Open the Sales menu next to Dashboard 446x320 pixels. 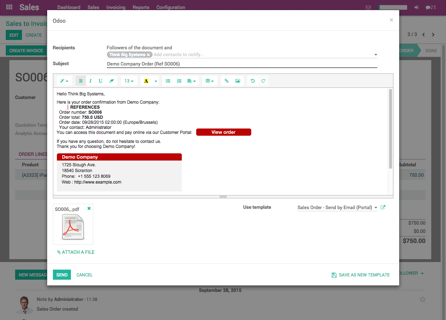[93, 7]
